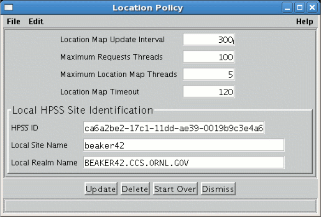This screenshot has width=321, height=217.
Task: Open the Help menu
Action: pyautogui.click(x=304, y=22)
